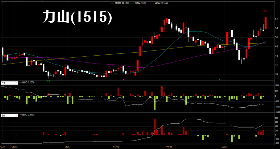Click the 06/01 date label

click(x=67, y=147)
